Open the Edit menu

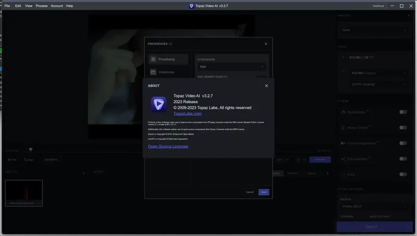(18, 6)
